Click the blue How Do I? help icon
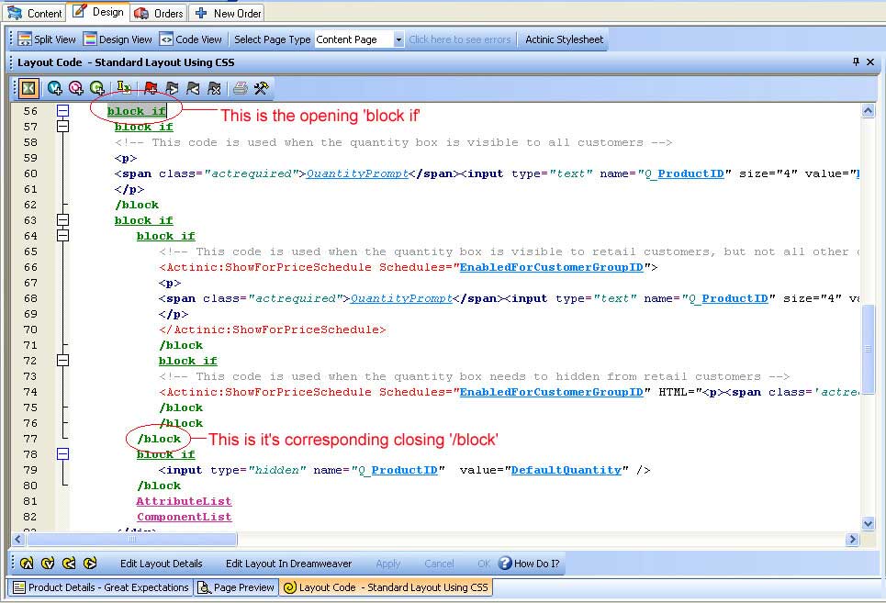886x603 pixels. click(505, 564)
